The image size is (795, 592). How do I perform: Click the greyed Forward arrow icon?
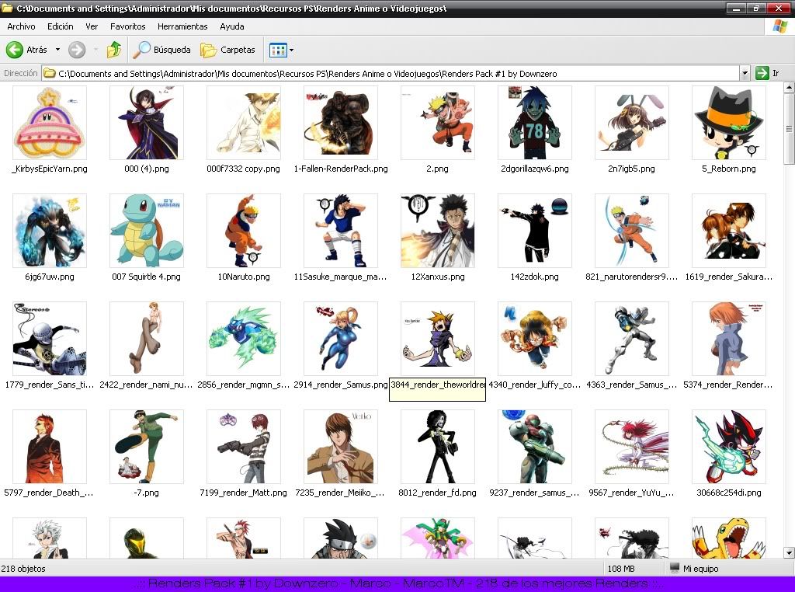77,50
